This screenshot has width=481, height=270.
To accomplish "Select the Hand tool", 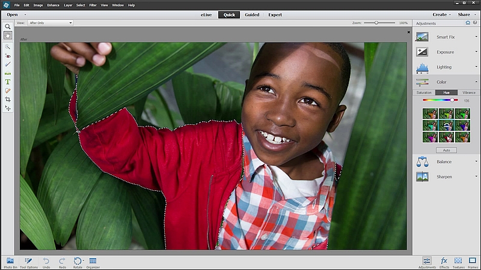I will 8,35.
